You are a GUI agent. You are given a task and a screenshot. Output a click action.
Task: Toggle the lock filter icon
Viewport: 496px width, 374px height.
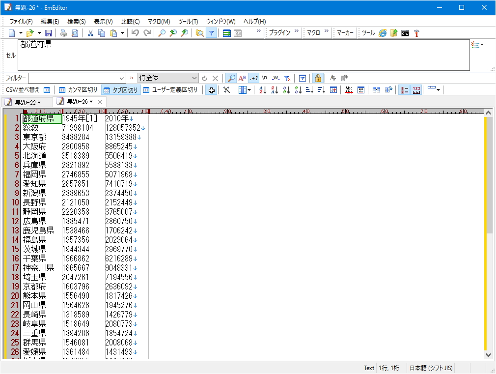pos(318,78)
